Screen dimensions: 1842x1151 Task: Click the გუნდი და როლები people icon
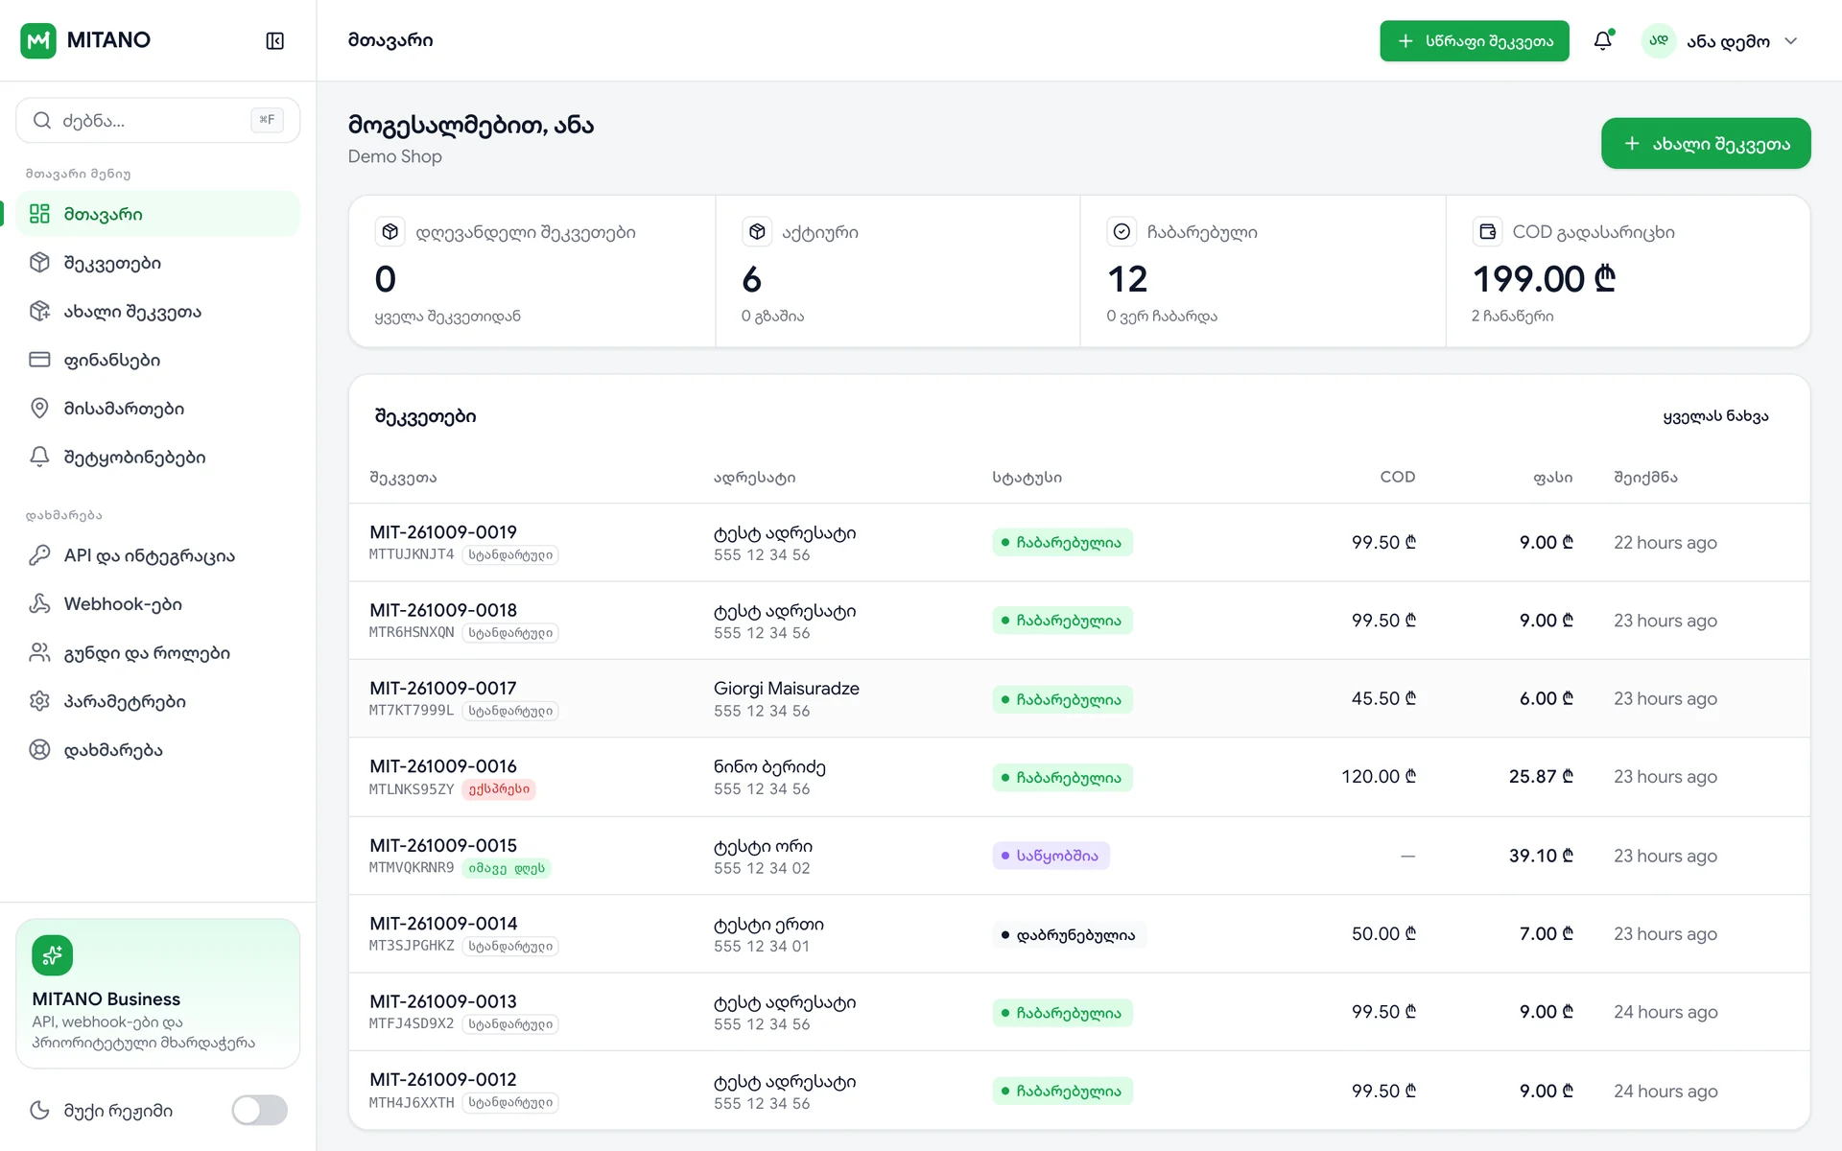(39, 652)
